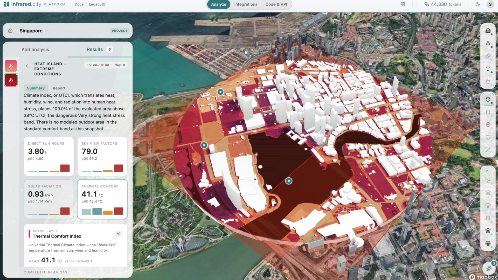
Task: Click the "range 39.0–43.1" text
Action: tap(79, 261)
